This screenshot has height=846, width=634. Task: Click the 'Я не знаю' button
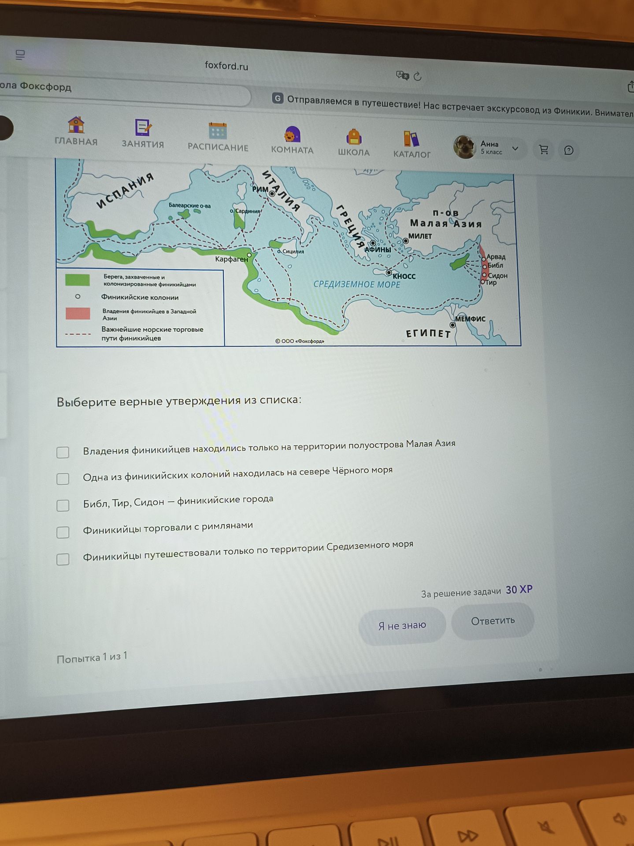[402, 625]
